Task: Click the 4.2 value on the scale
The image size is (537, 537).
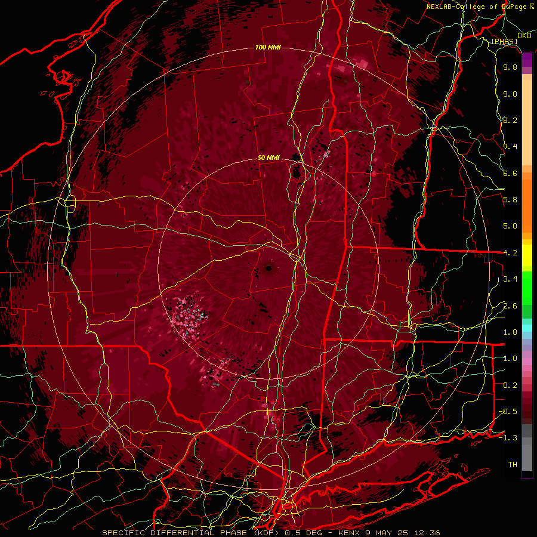Action: pos(510,253)
